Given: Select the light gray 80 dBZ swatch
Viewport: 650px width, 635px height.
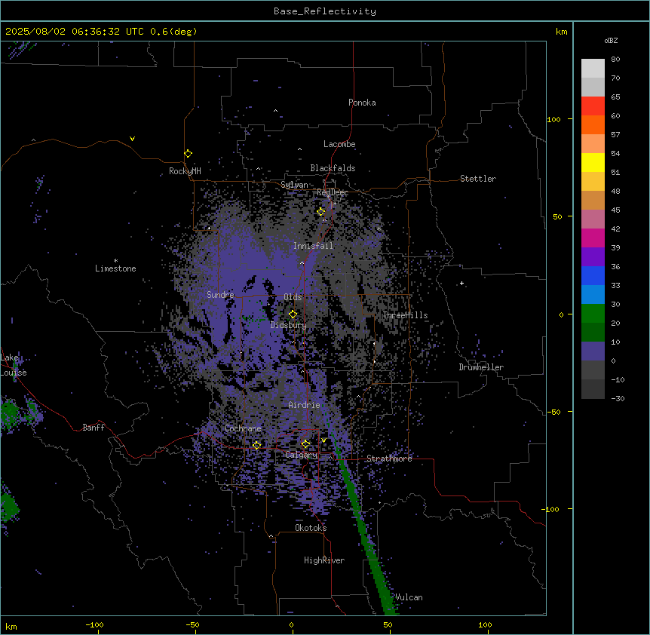Looking at the screenshot, I should 593,69.
